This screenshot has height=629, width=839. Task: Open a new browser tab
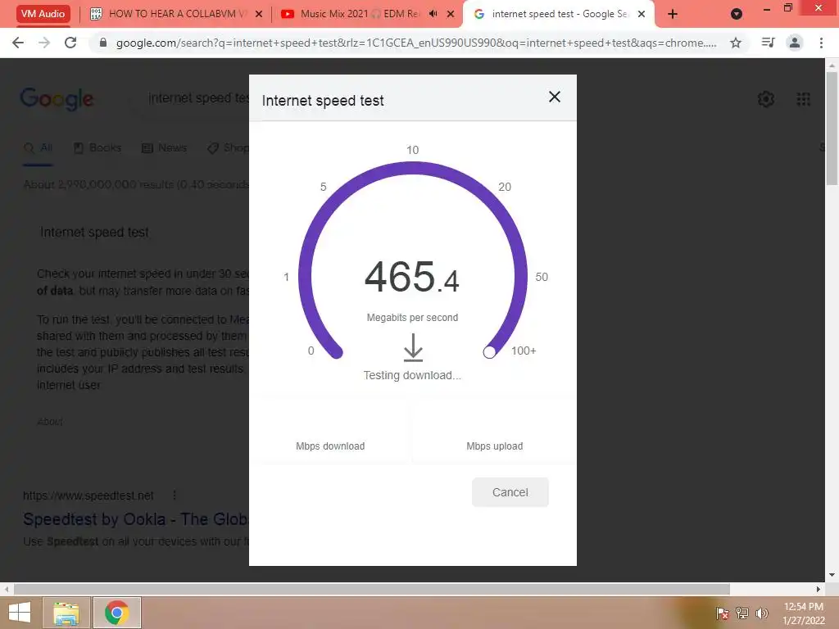coord(673,15)
